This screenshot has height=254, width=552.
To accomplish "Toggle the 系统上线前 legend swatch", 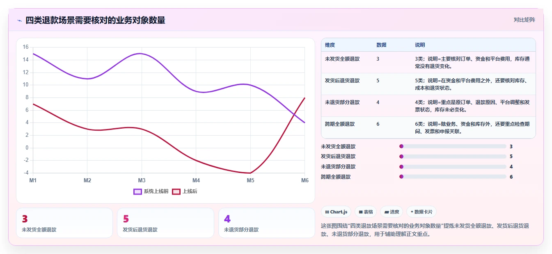I will coord(137,191).
